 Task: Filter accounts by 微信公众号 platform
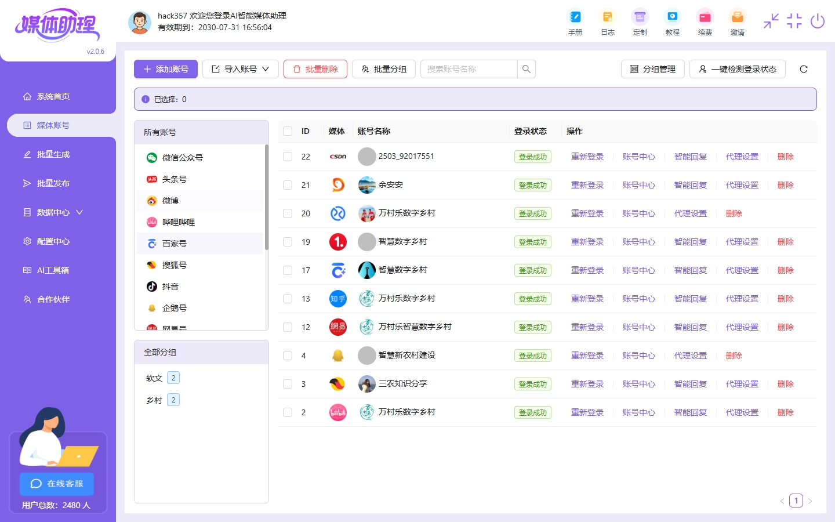pos(182,158)
